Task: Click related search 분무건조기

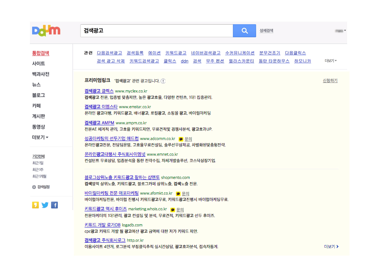Action: (270, 53)
